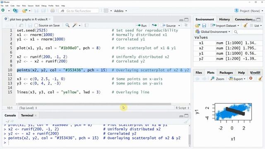Focus the Go to file/function field

tap(79, 11)
